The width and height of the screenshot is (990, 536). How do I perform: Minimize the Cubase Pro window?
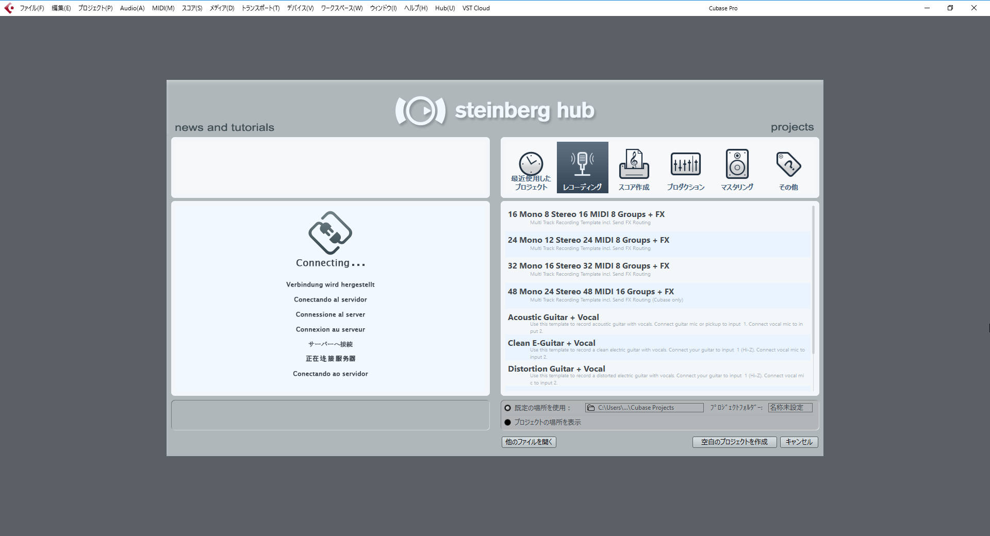point(927,8)
